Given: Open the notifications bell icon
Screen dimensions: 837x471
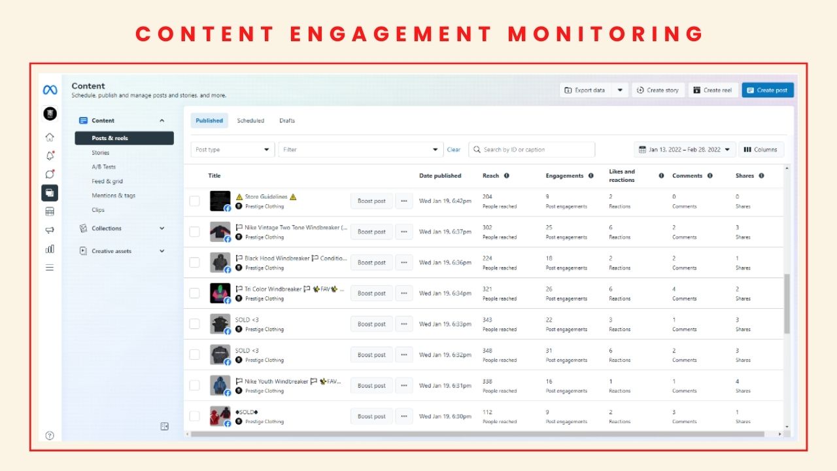Looking at the screenshot, I should (x=50, y=156).
